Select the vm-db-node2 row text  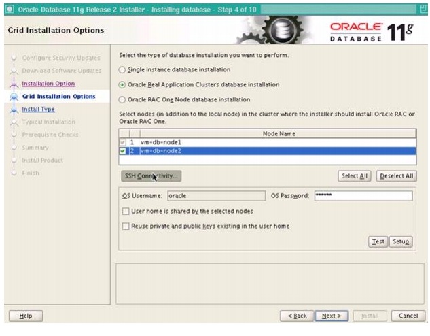(161, 151)
